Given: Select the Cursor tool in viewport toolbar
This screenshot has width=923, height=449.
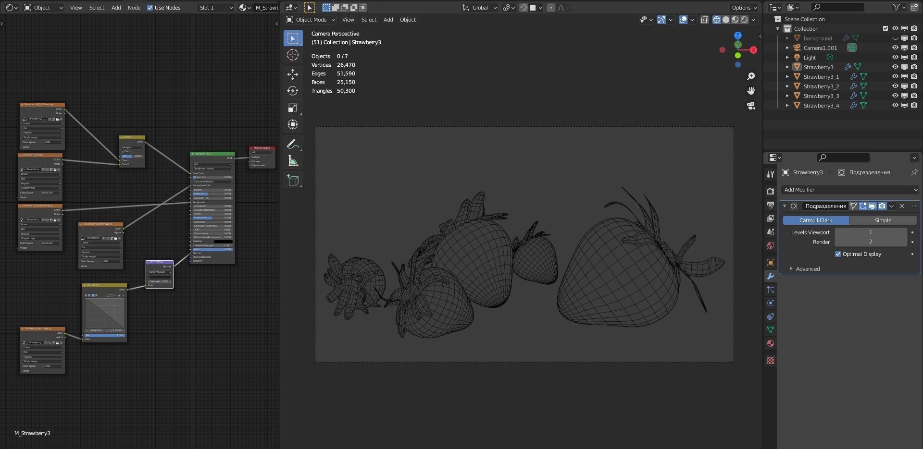Looking at the screenshot, I should [293, 55].
